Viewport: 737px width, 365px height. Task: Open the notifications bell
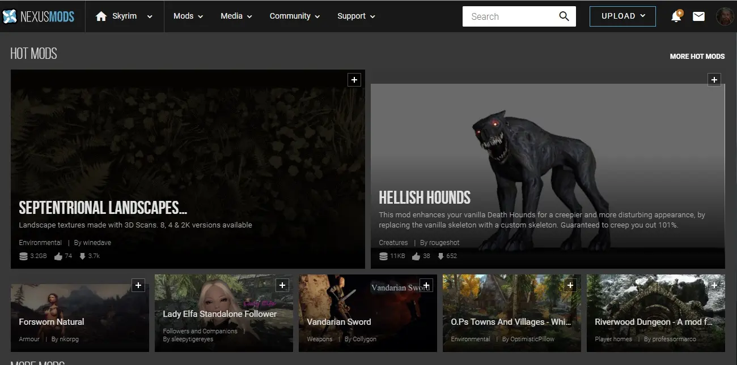pyautogui.click(x=676, y=16)
